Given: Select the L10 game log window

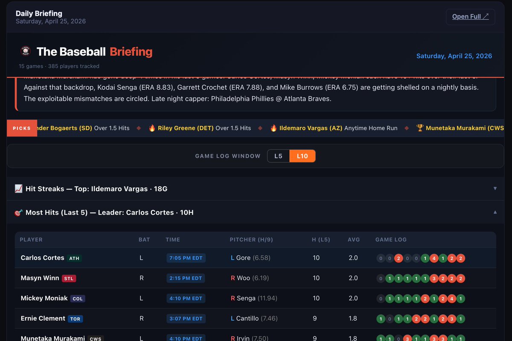Looking at the screenshot, I should pyautogui.click(x=302, y=156).
